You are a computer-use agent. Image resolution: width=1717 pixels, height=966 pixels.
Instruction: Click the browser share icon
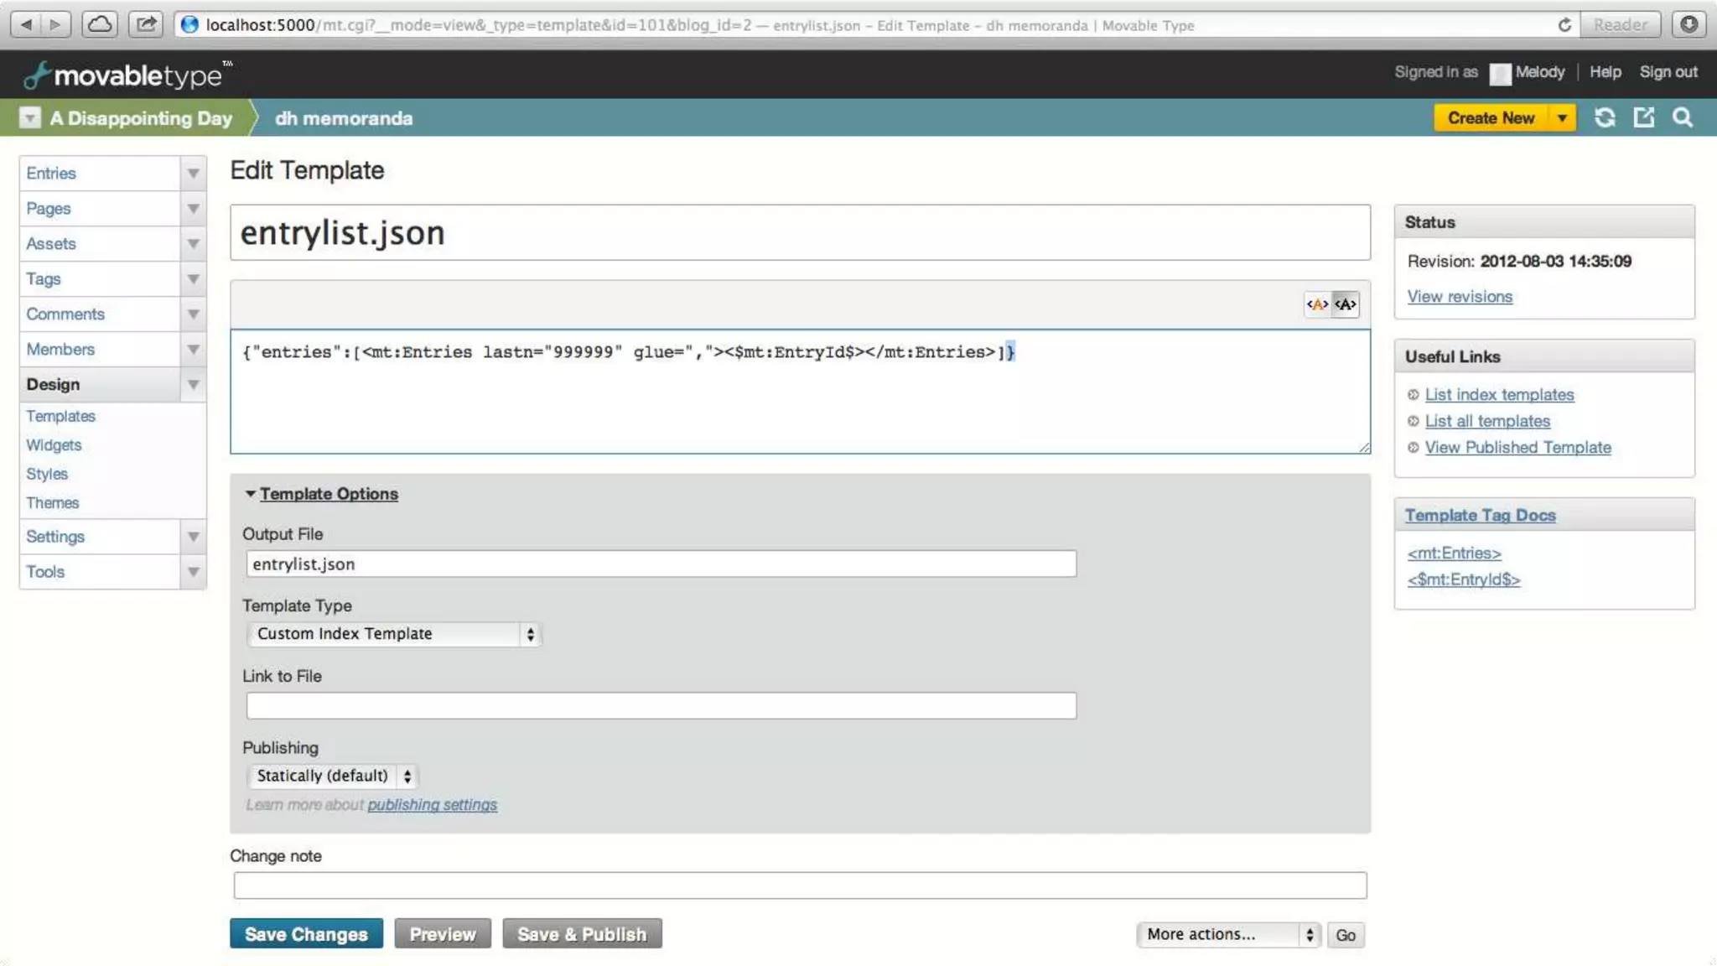[x=146, y=24]
